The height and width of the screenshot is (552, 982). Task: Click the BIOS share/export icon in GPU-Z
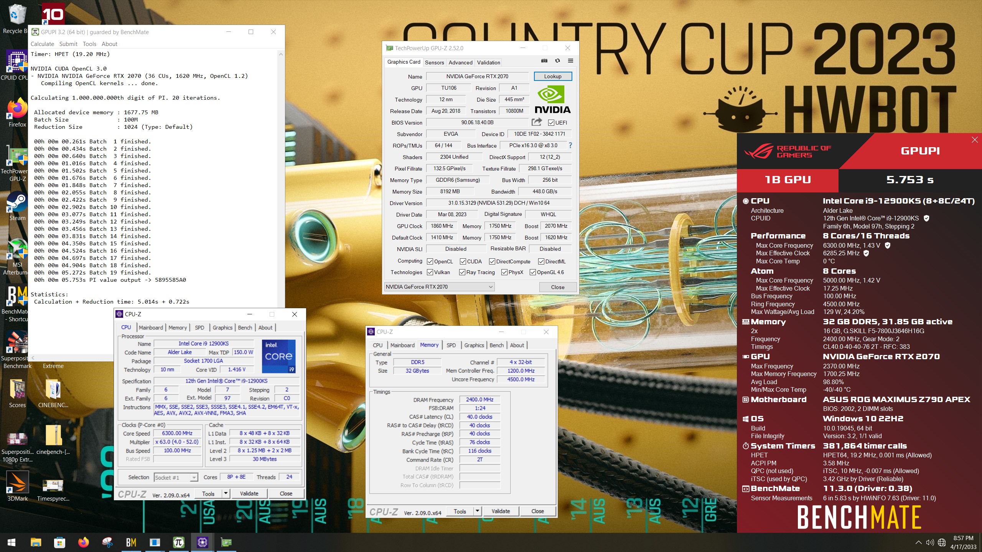click(537, 122)
